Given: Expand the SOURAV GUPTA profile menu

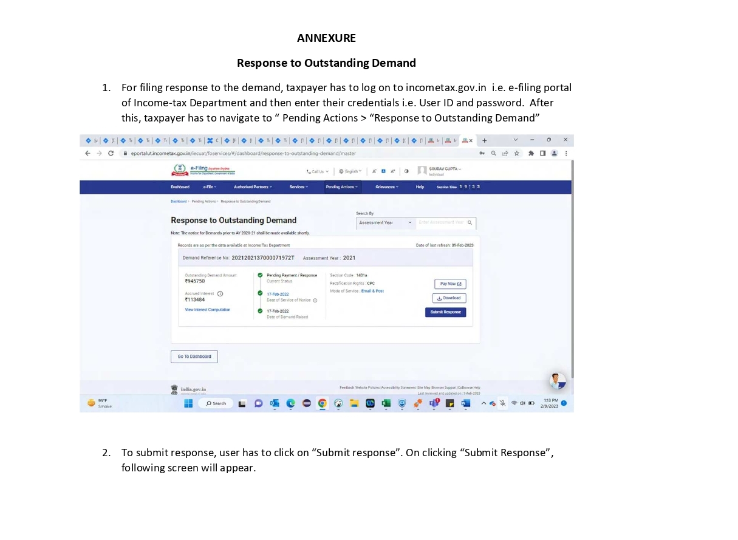Looking at the screenshot, I should (445, 169).
